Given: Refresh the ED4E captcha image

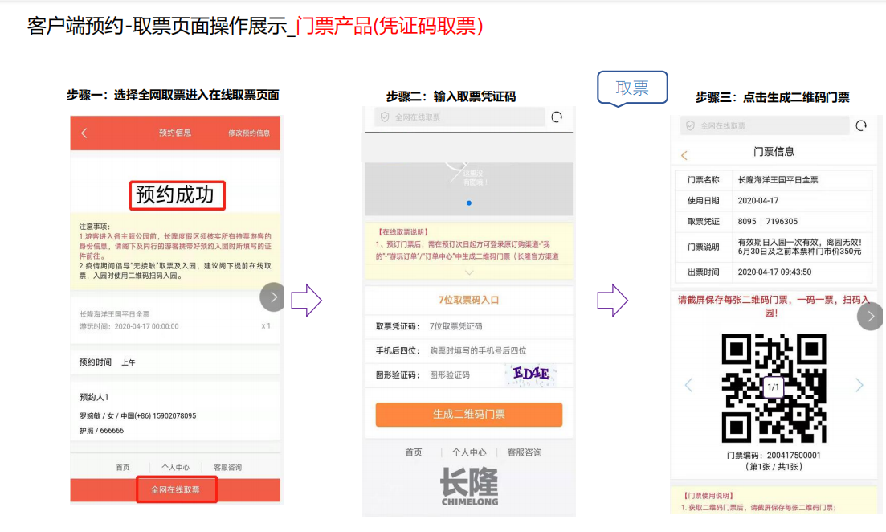Looking at the screenshot, I should coord(531,374).
